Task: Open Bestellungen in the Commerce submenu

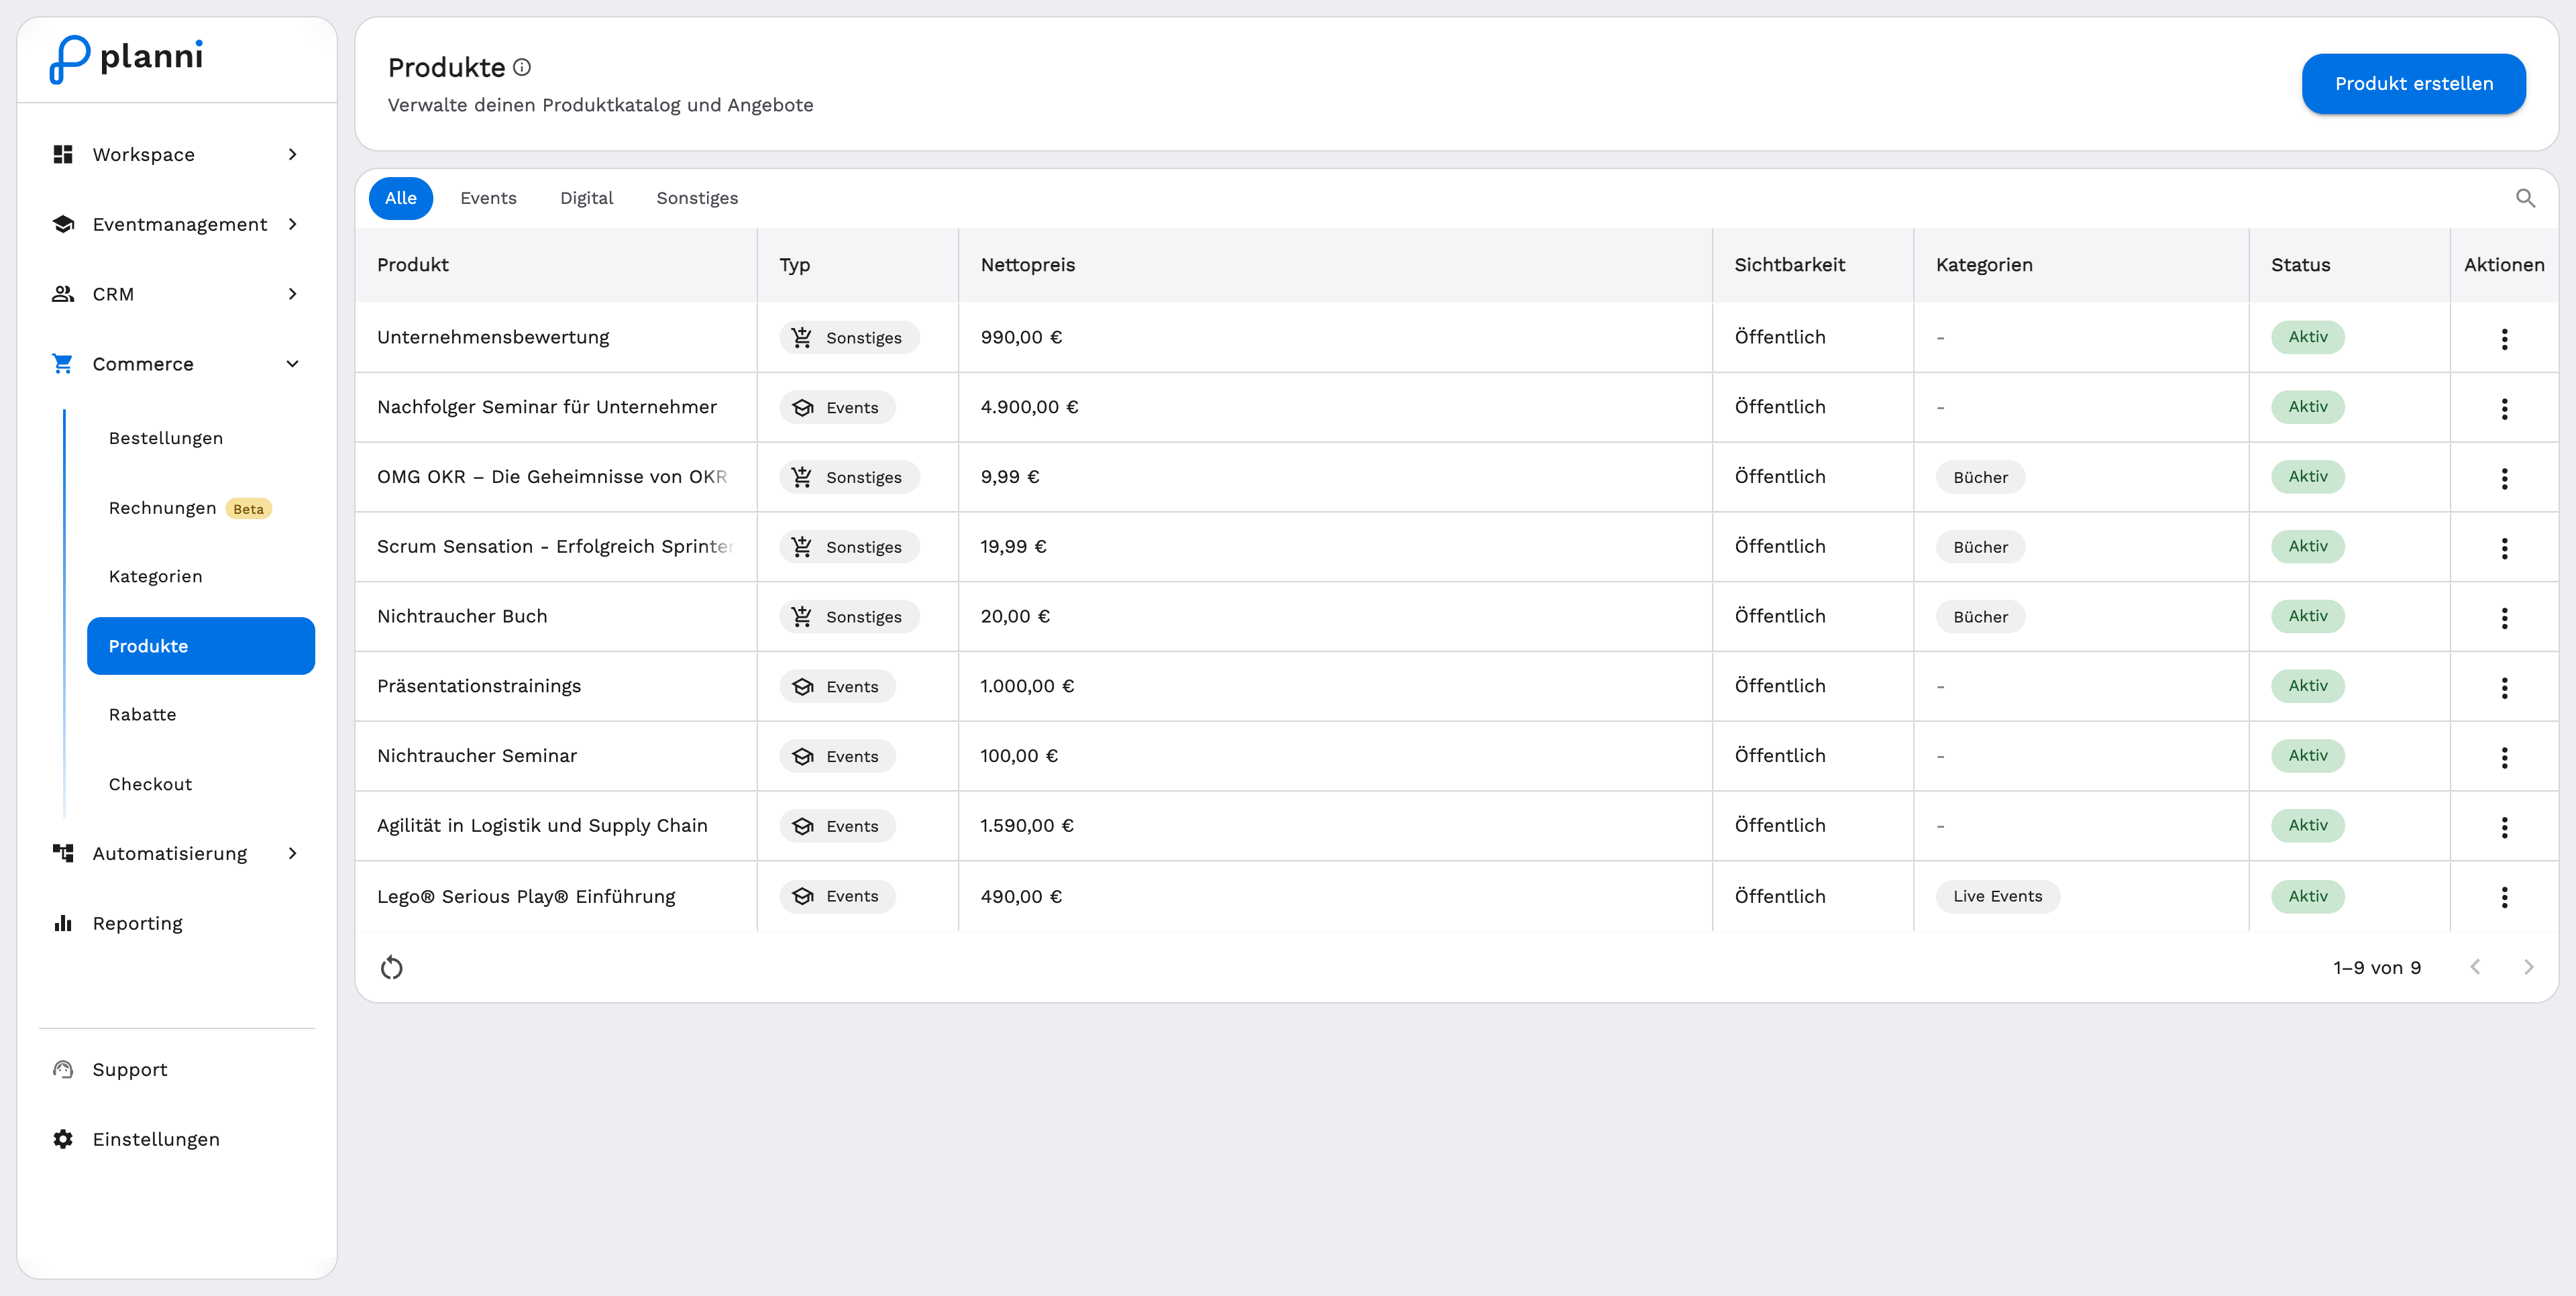Action: pos(166,438)
